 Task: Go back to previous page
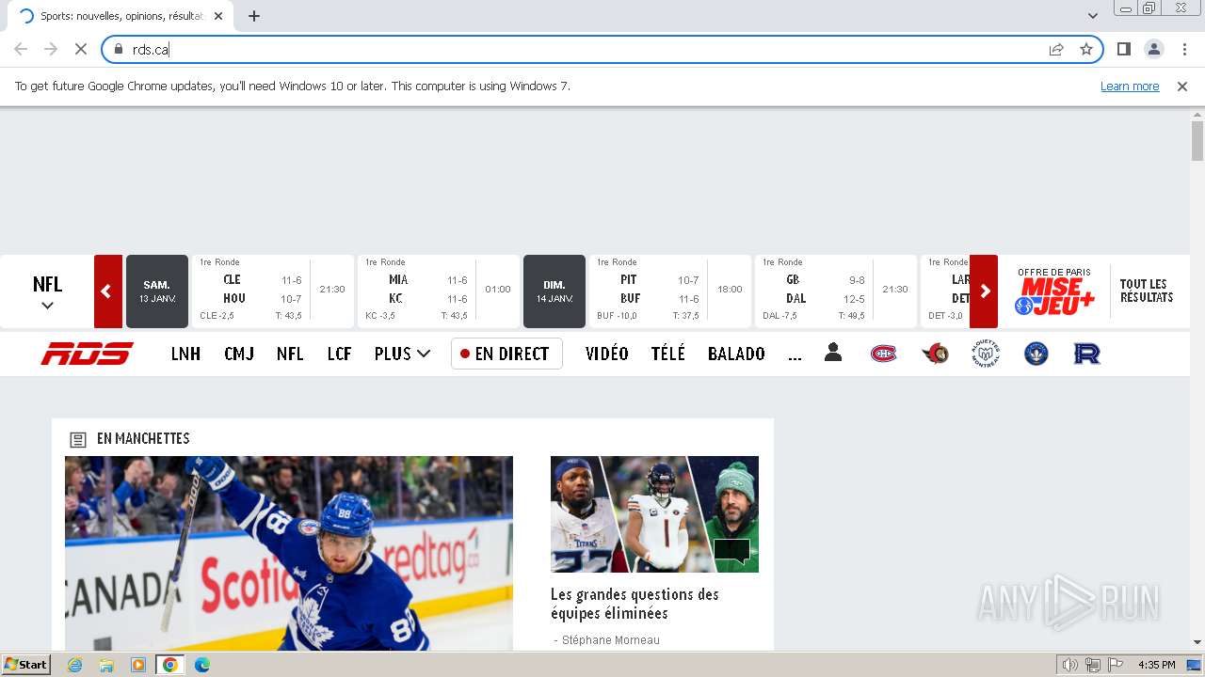pyautogui.click(x=21, y=49)
